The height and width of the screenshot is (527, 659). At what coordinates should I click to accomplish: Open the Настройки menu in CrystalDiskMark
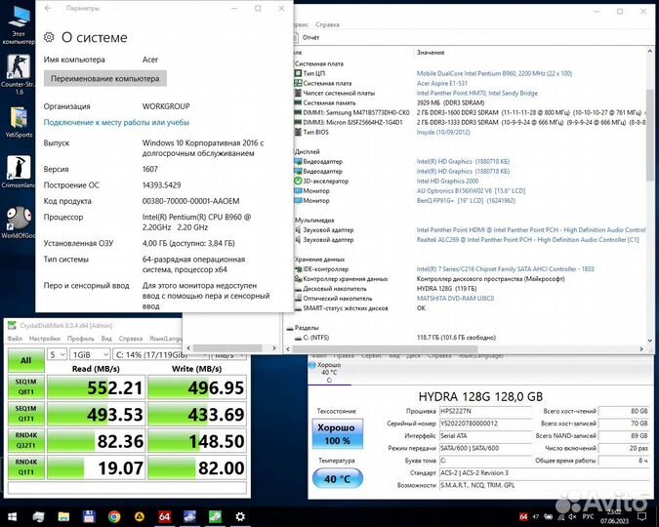click(x=45, y=339)
